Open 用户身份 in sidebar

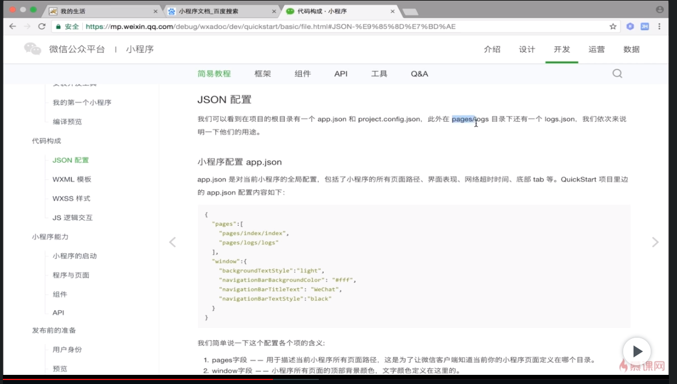67,350
